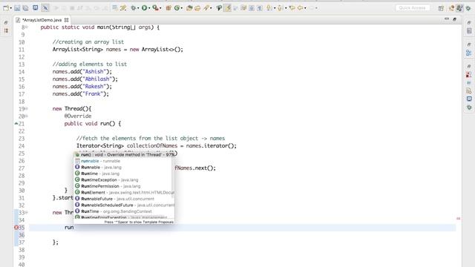Click the Save icon

17,8
